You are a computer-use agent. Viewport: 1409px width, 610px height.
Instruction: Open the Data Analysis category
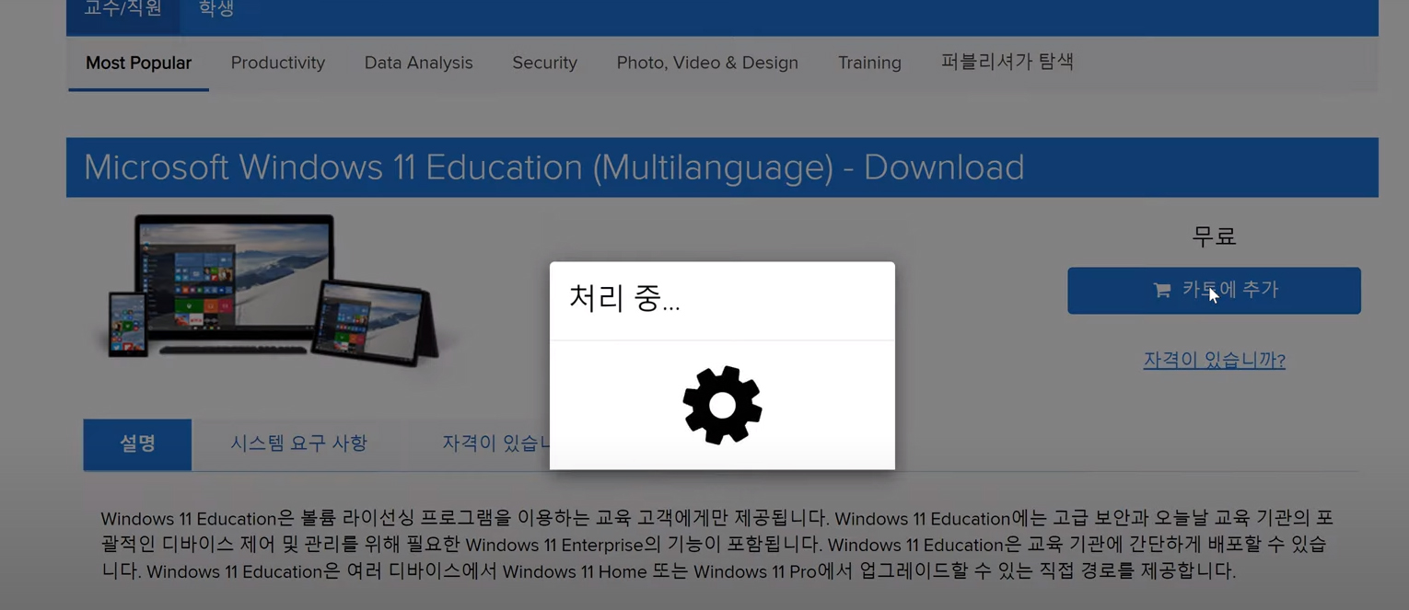click(x=419, y=63)
